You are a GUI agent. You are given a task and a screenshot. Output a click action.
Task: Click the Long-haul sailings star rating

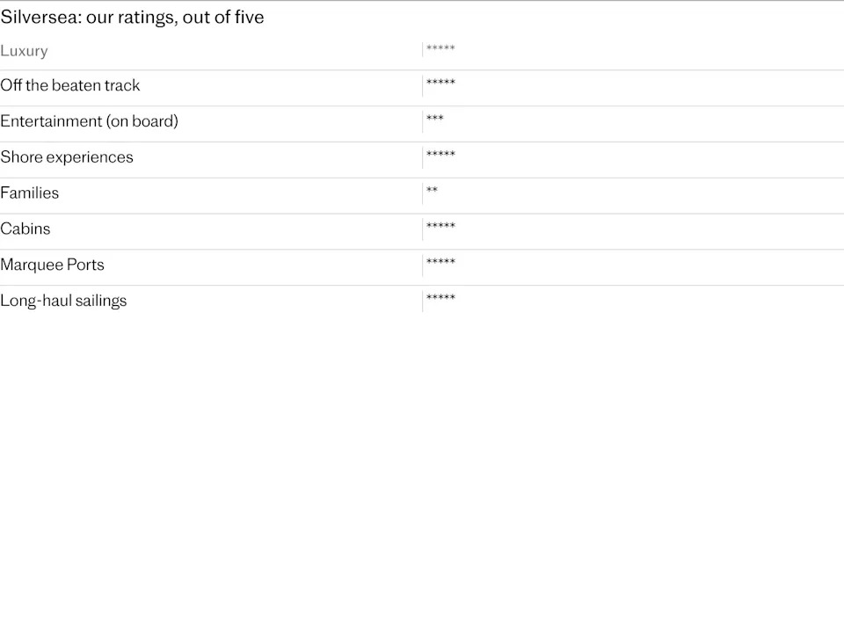click(440, 298)
